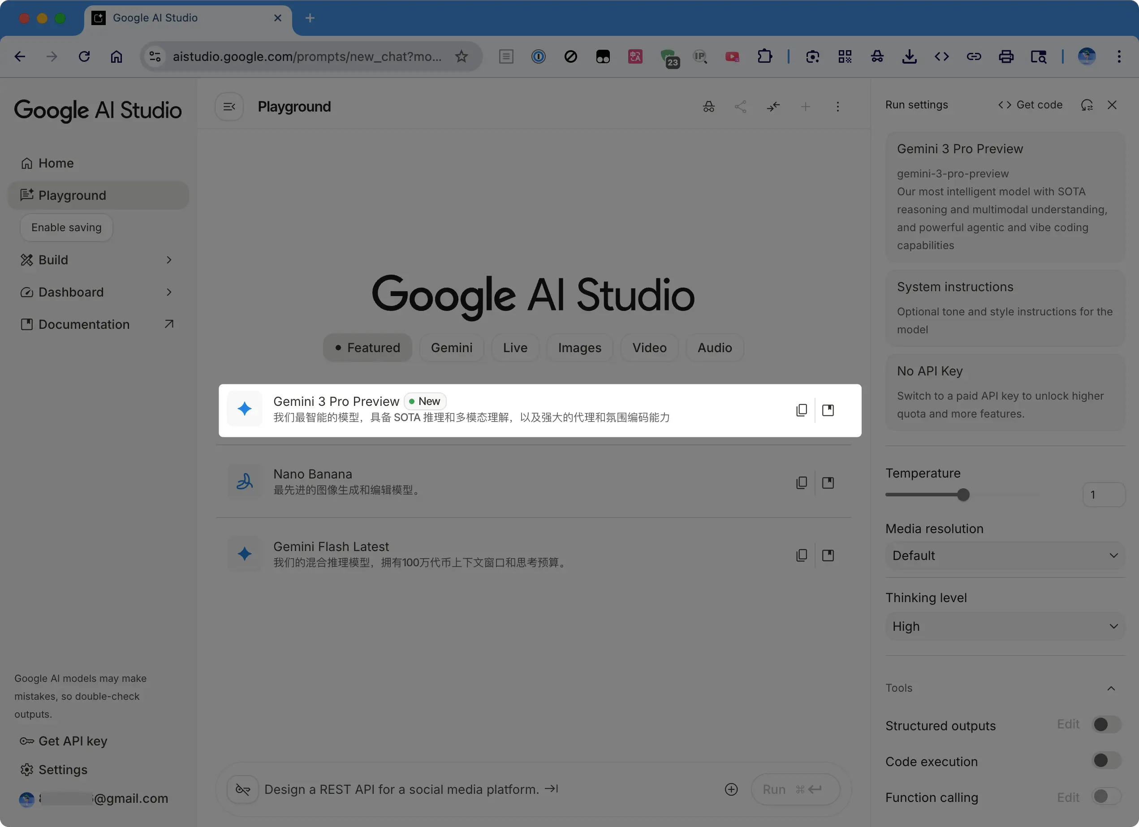This screenshot has width=1139, height=827.
Task: Click the compare mode arrows icon
Action: (773, 107)
